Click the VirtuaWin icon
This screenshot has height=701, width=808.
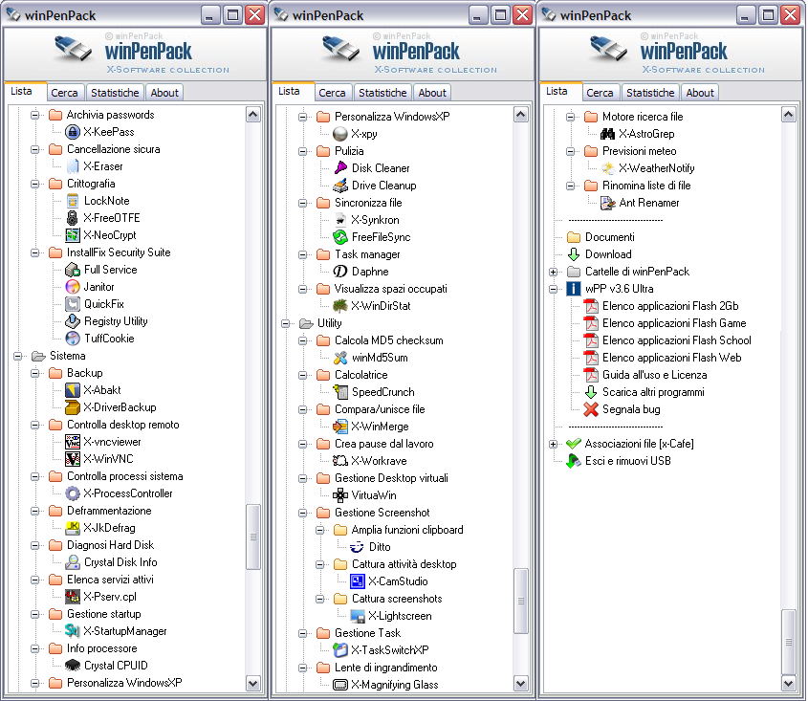pyautogui.click(x=340, y=495)
